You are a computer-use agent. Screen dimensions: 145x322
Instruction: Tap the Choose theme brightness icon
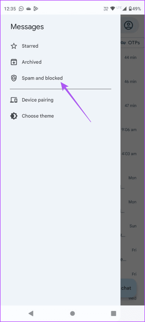pos(14,116)
